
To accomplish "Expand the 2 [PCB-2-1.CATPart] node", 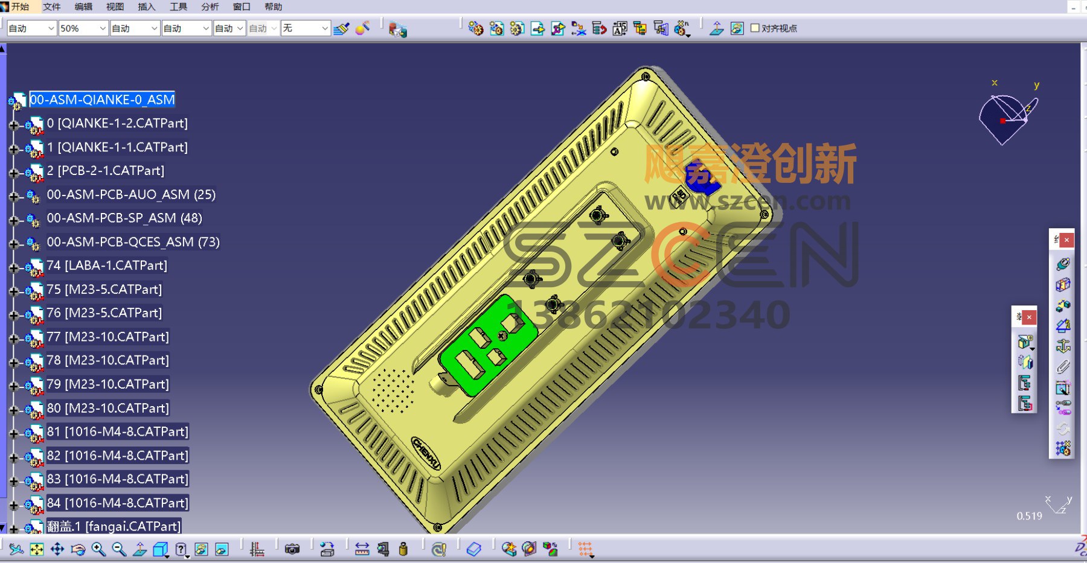I will pos(13,173).
